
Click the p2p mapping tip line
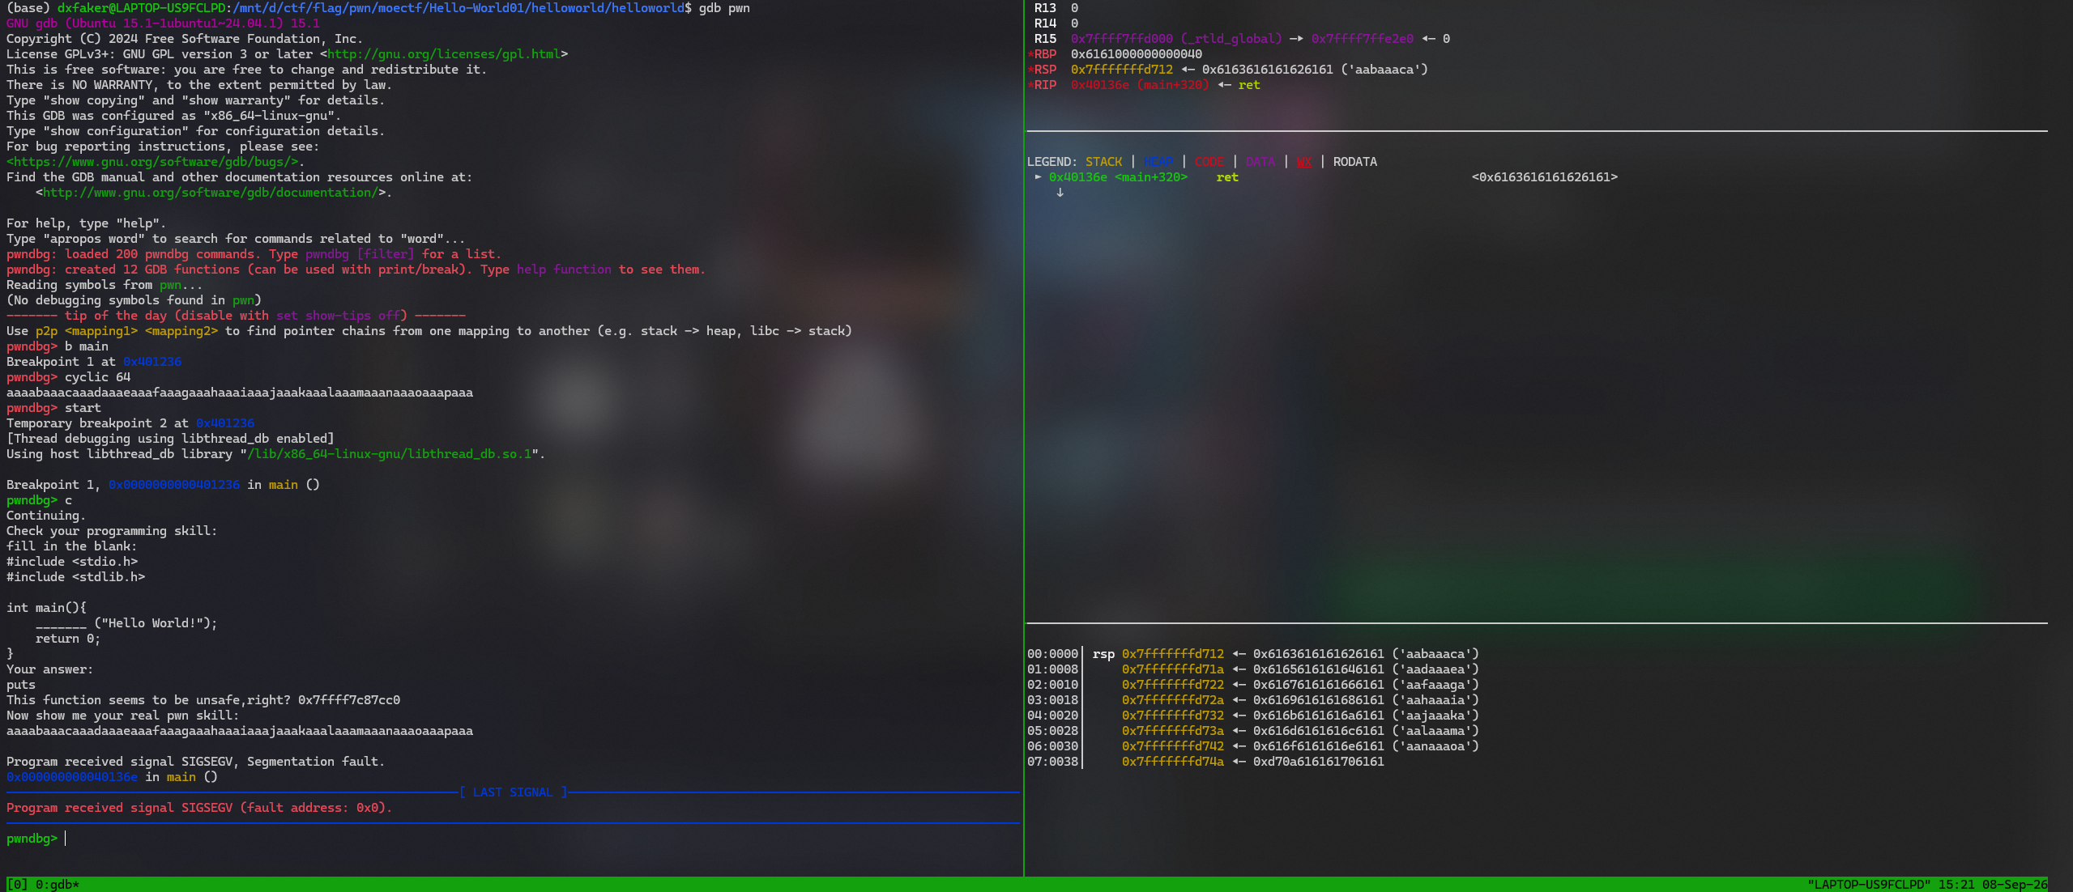pyautogui.click(x=429, y=331)
